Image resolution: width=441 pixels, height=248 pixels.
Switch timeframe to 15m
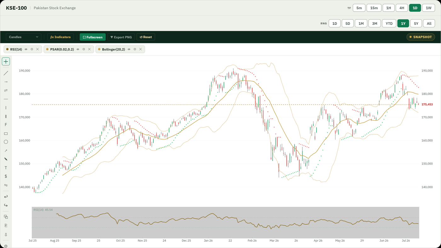click(x=374, y=8)
